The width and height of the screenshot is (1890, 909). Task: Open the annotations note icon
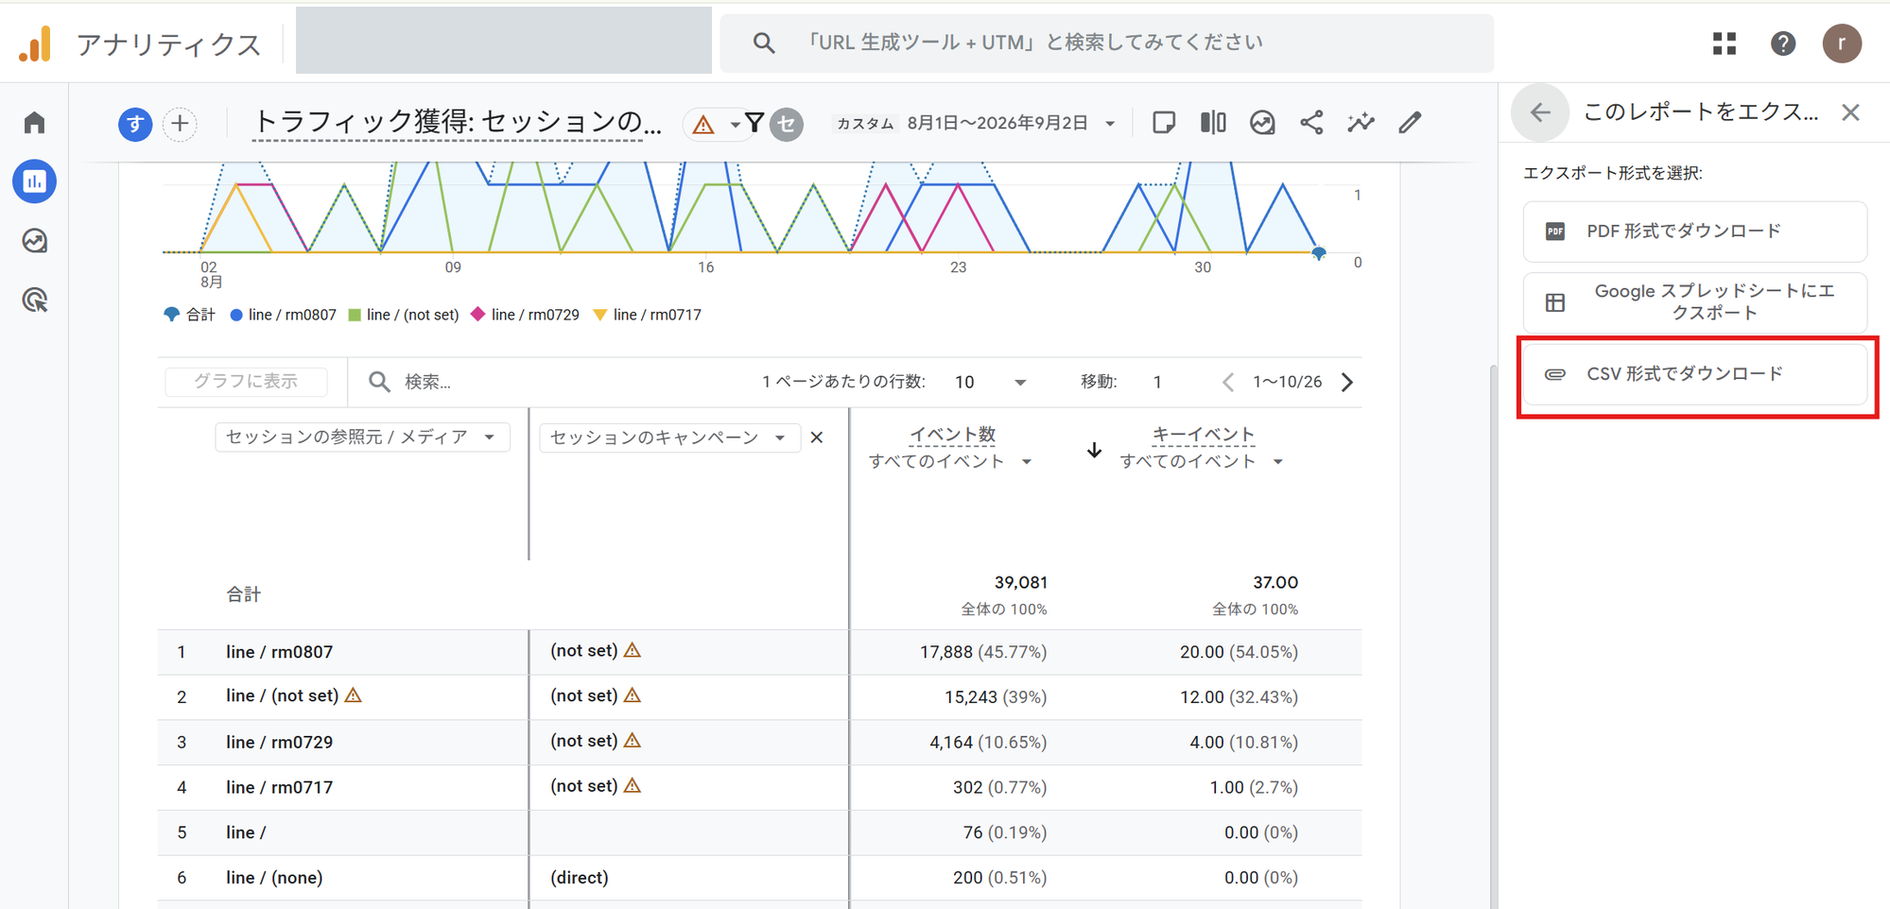coord(1164,123)
